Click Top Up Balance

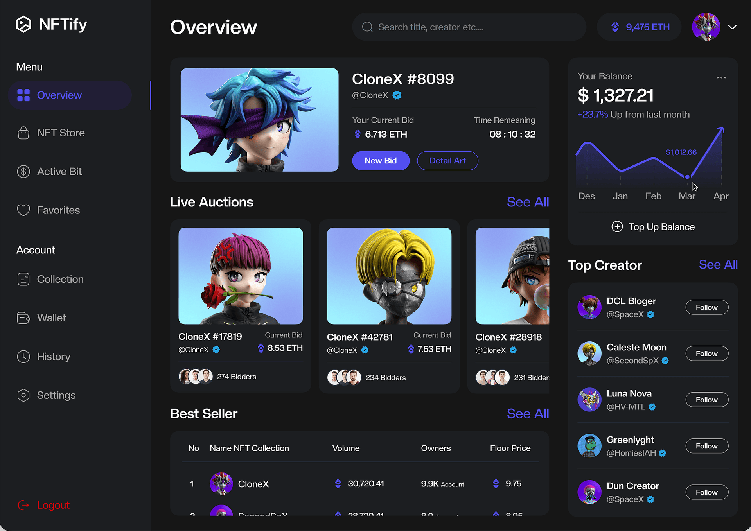653,227
